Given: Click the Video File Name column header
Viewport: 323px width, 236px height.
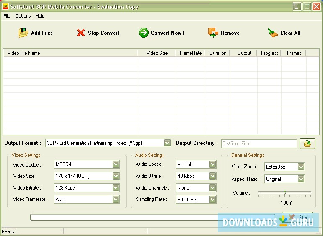Looking at the screenshot, I should click(70, 53).
